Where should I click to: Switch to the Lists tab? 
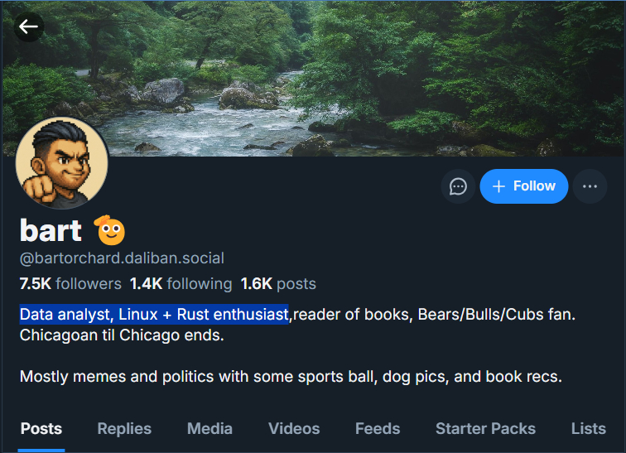(x=588, y=428)
